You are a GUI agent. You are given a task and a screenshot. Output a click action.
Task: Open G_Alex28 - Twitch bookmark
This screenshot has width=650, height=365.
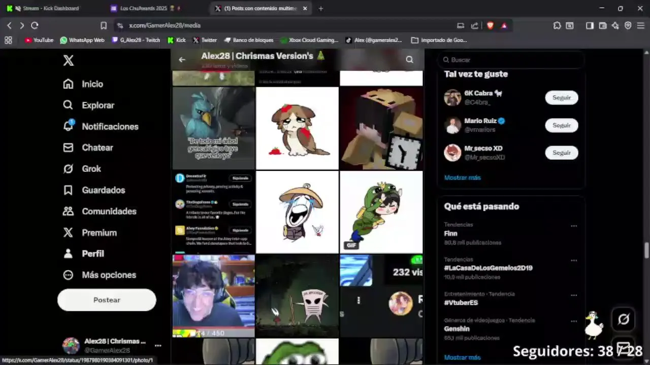(136, 40)
